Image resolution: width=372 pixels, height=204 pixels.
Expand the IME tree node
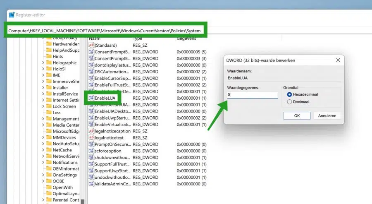43,75
